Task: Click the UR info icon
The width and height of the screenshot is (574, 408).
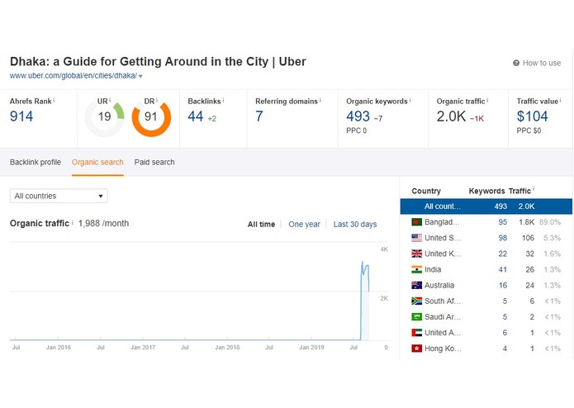Action: click(x=110, y=100)
